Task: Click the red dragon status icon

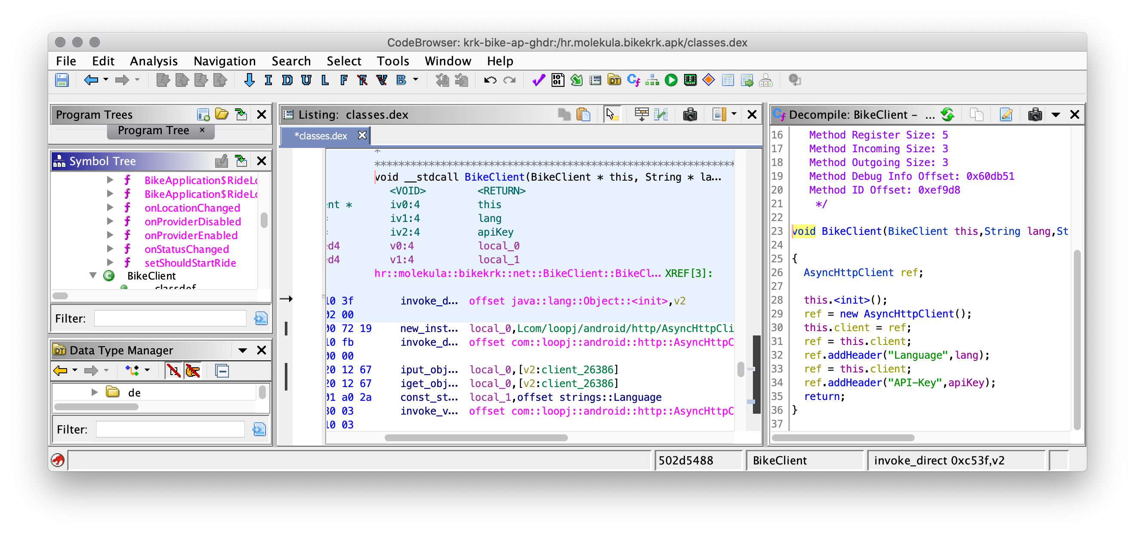Action: pyautogui.click(x=58, y=461)
